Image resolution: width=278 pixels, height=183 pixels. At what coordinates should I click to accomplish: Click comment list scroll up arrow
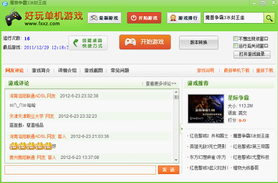click(x=176, y=92)
